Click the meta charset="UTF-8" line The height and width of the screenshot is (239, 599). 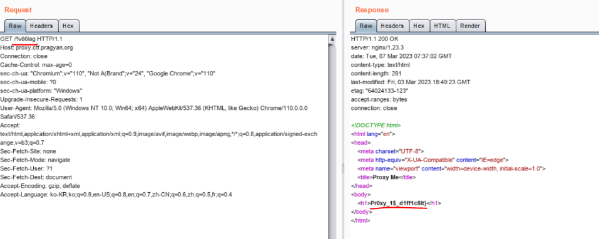(x=391, y=151)
